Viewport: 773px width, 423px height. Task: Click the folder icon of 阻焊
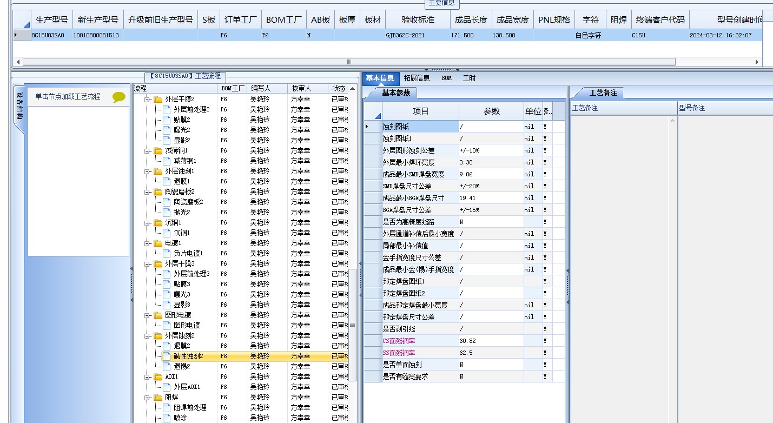pyautogui.click(x=158, y=398)
